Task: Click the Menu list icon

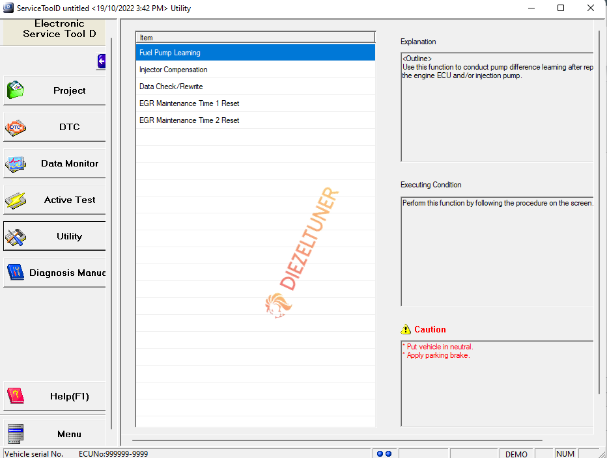Action: (x=16, y=434)
